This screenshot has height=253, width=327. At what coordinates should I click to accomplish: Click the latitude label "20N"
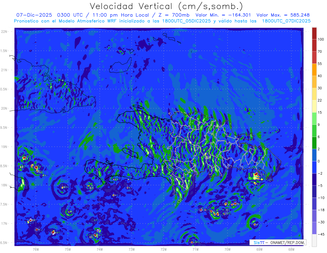[5, 108]
